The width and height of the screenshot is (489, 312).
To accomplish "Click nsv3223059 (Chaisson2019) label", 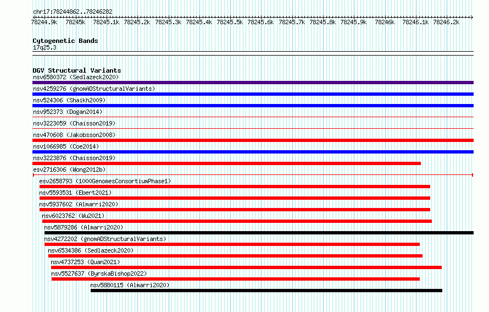I will pyautogui.click(x=74, y=123).
